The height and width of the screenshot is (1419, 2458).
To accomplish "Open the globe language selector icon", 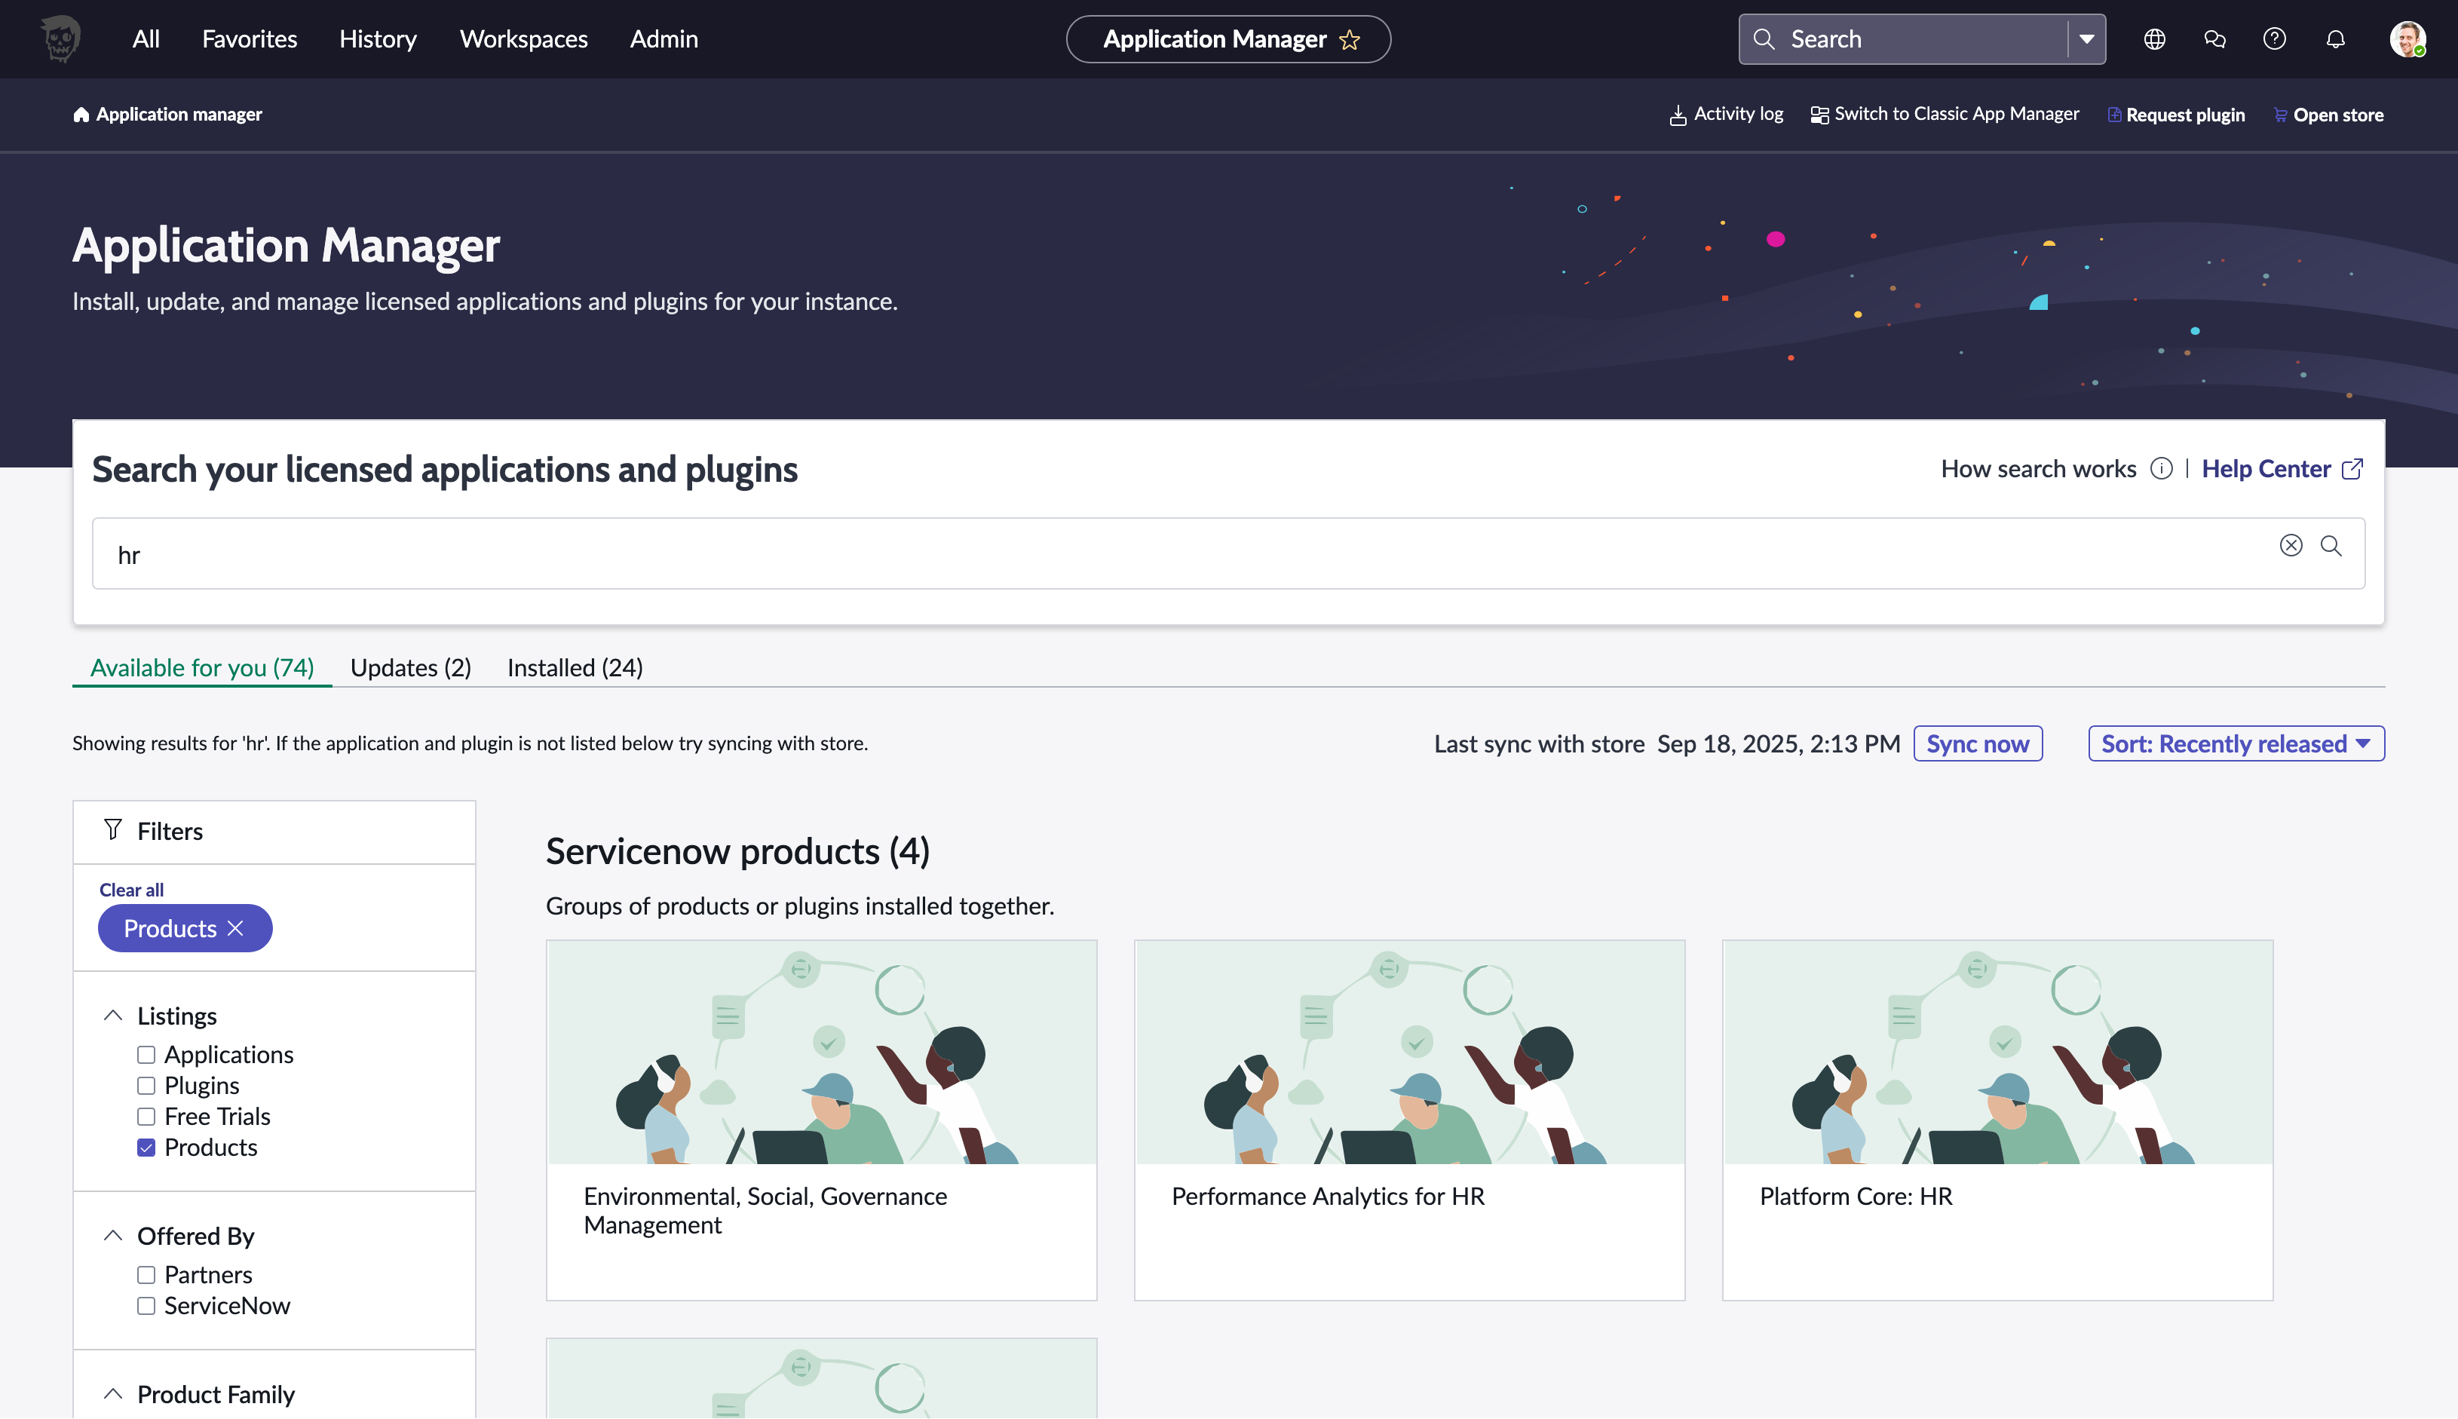I will coord(2154,39).
